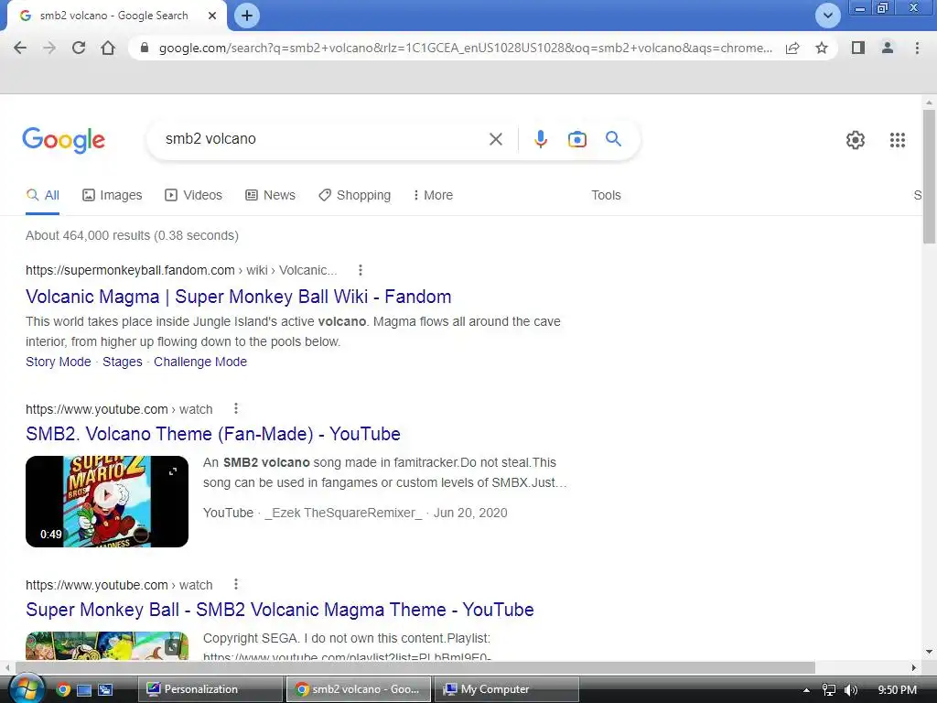
Task: Bookmark this page with the star
Action: pos(822,48)
